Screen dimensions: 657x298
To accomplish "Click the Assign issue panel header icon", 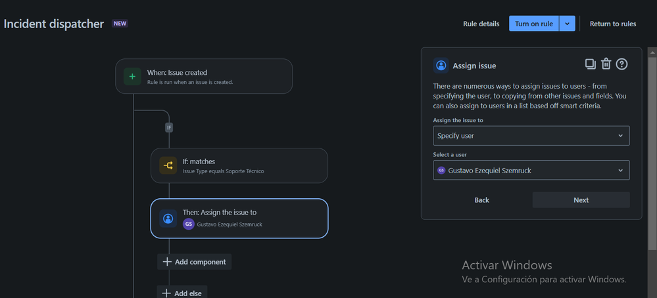I will [x=441, y=66].
